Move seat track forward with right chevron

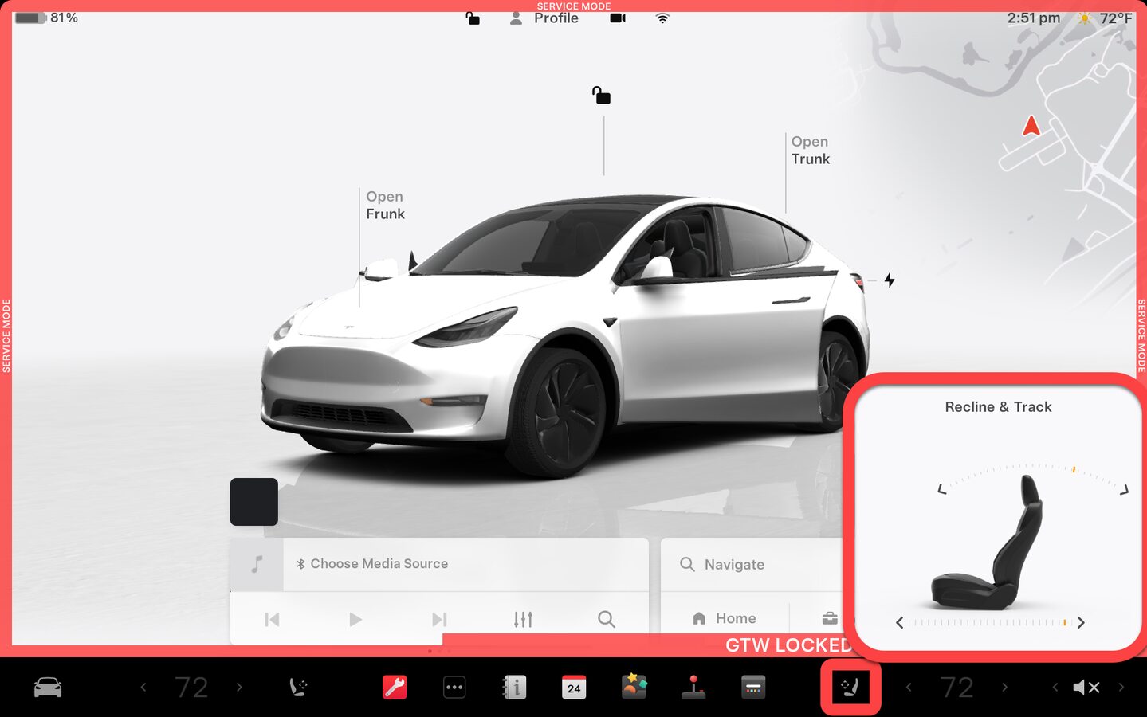point(1081,623)
